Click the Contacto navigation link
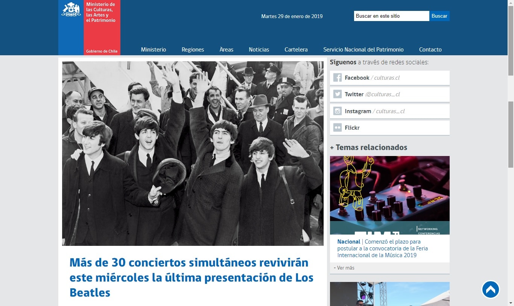The height and width of the screenshot is (306, 514). pos(430,50)
